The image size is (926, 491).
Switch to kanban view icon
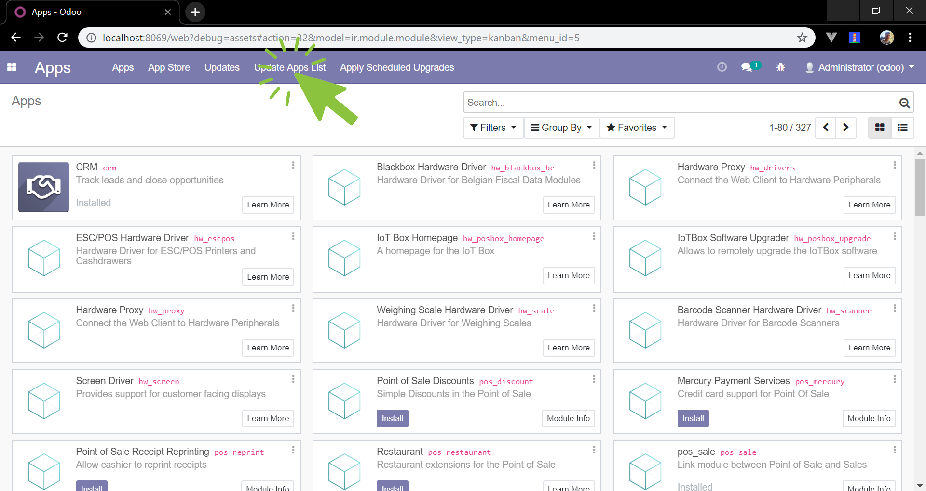pos(880,128)
